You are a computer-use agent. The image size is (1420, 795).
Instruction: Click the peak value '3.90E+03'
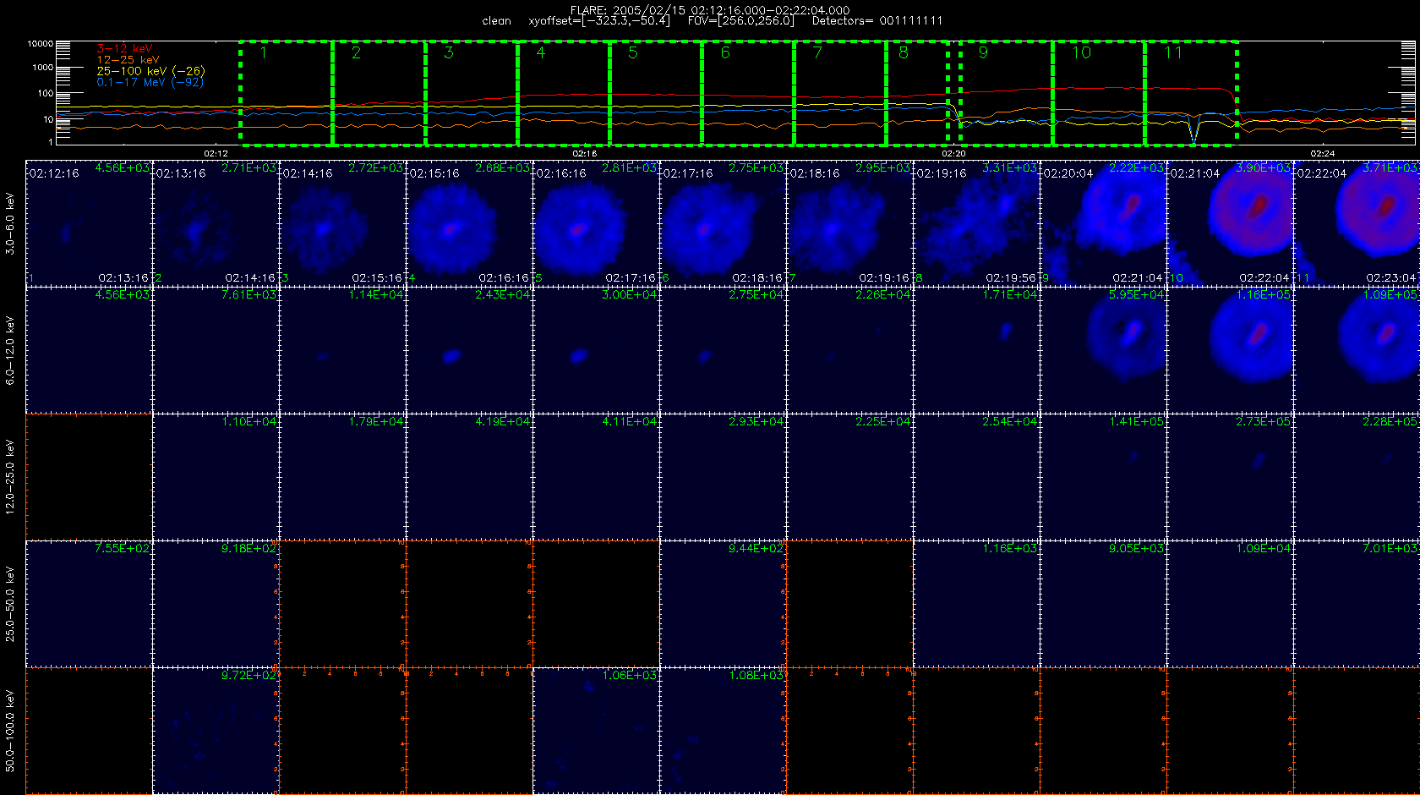pos(1263,168)
